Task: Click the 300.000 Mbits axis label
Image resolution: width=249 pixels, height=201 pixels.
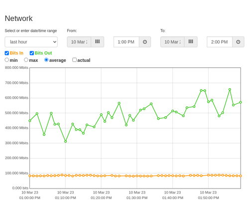Action: (16, 143)
